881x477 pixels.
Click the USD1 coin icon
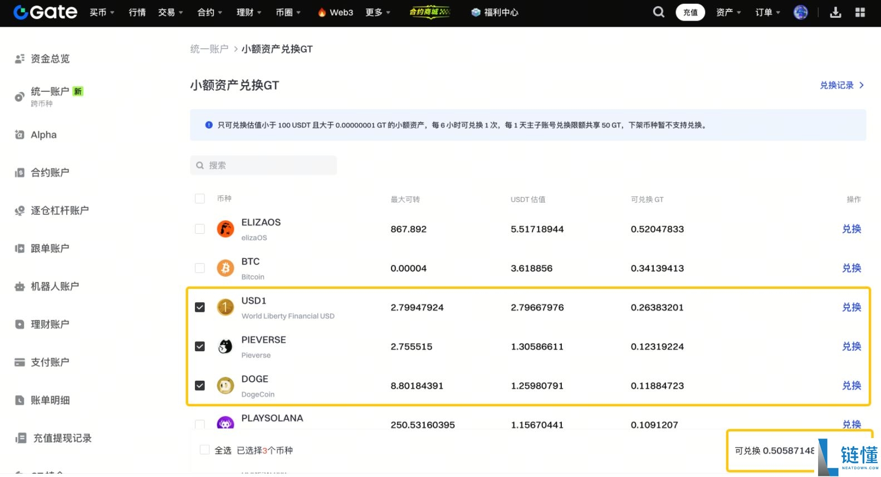[226, 307]
